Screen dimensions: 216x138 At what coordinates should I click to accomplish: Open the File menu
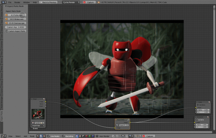(10, 2)
